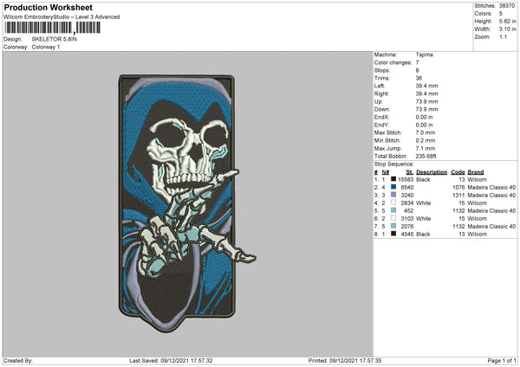Click the stitch count '4540' in row 8
Viewport: 520px width, 367px height.
(x=407, y=235)
